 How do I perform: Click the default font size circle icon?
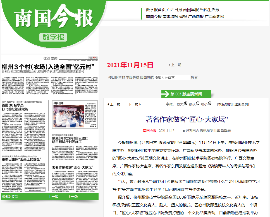[x=198, y=103]
